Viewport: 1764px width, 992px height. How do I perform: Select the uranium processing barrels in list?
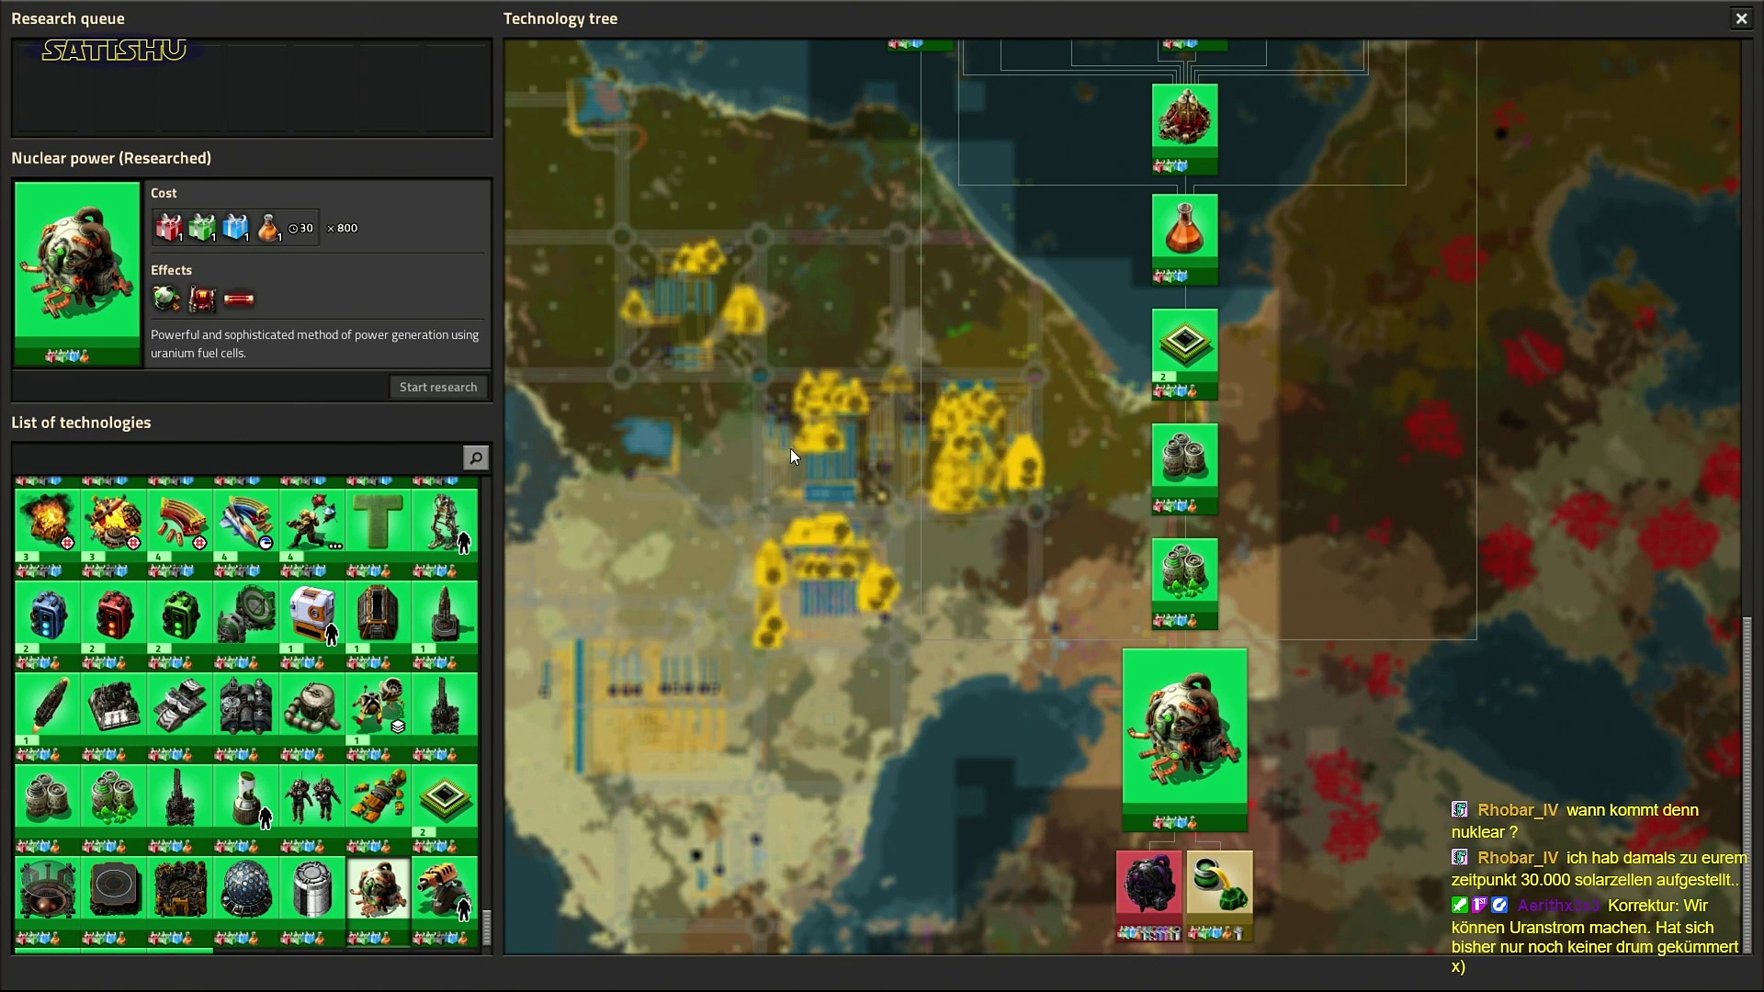pos(48,797)
